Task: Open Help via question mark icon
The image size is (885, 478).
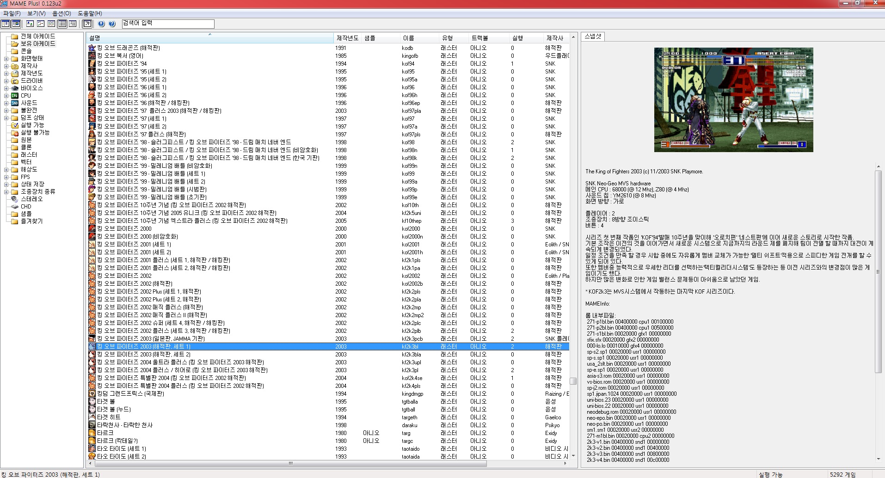Action: tap(112, 24)
